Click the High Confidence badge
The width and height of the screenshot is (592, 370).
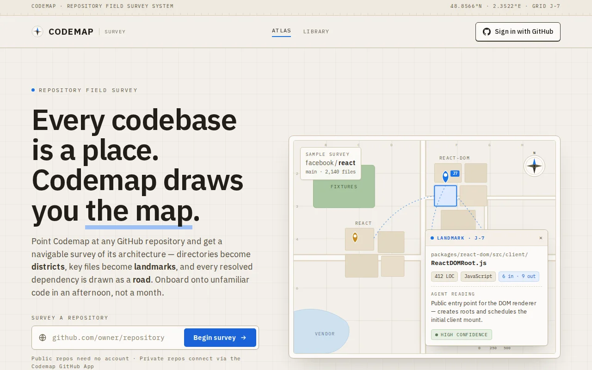[462, 335]
